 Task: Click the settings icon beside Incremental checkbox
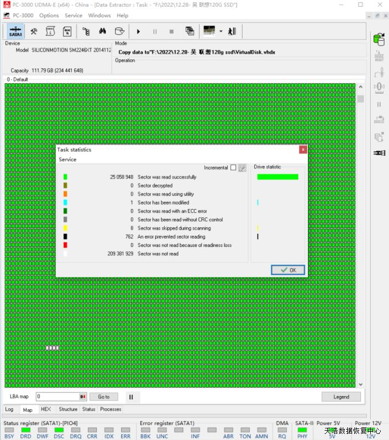(242, 168)
